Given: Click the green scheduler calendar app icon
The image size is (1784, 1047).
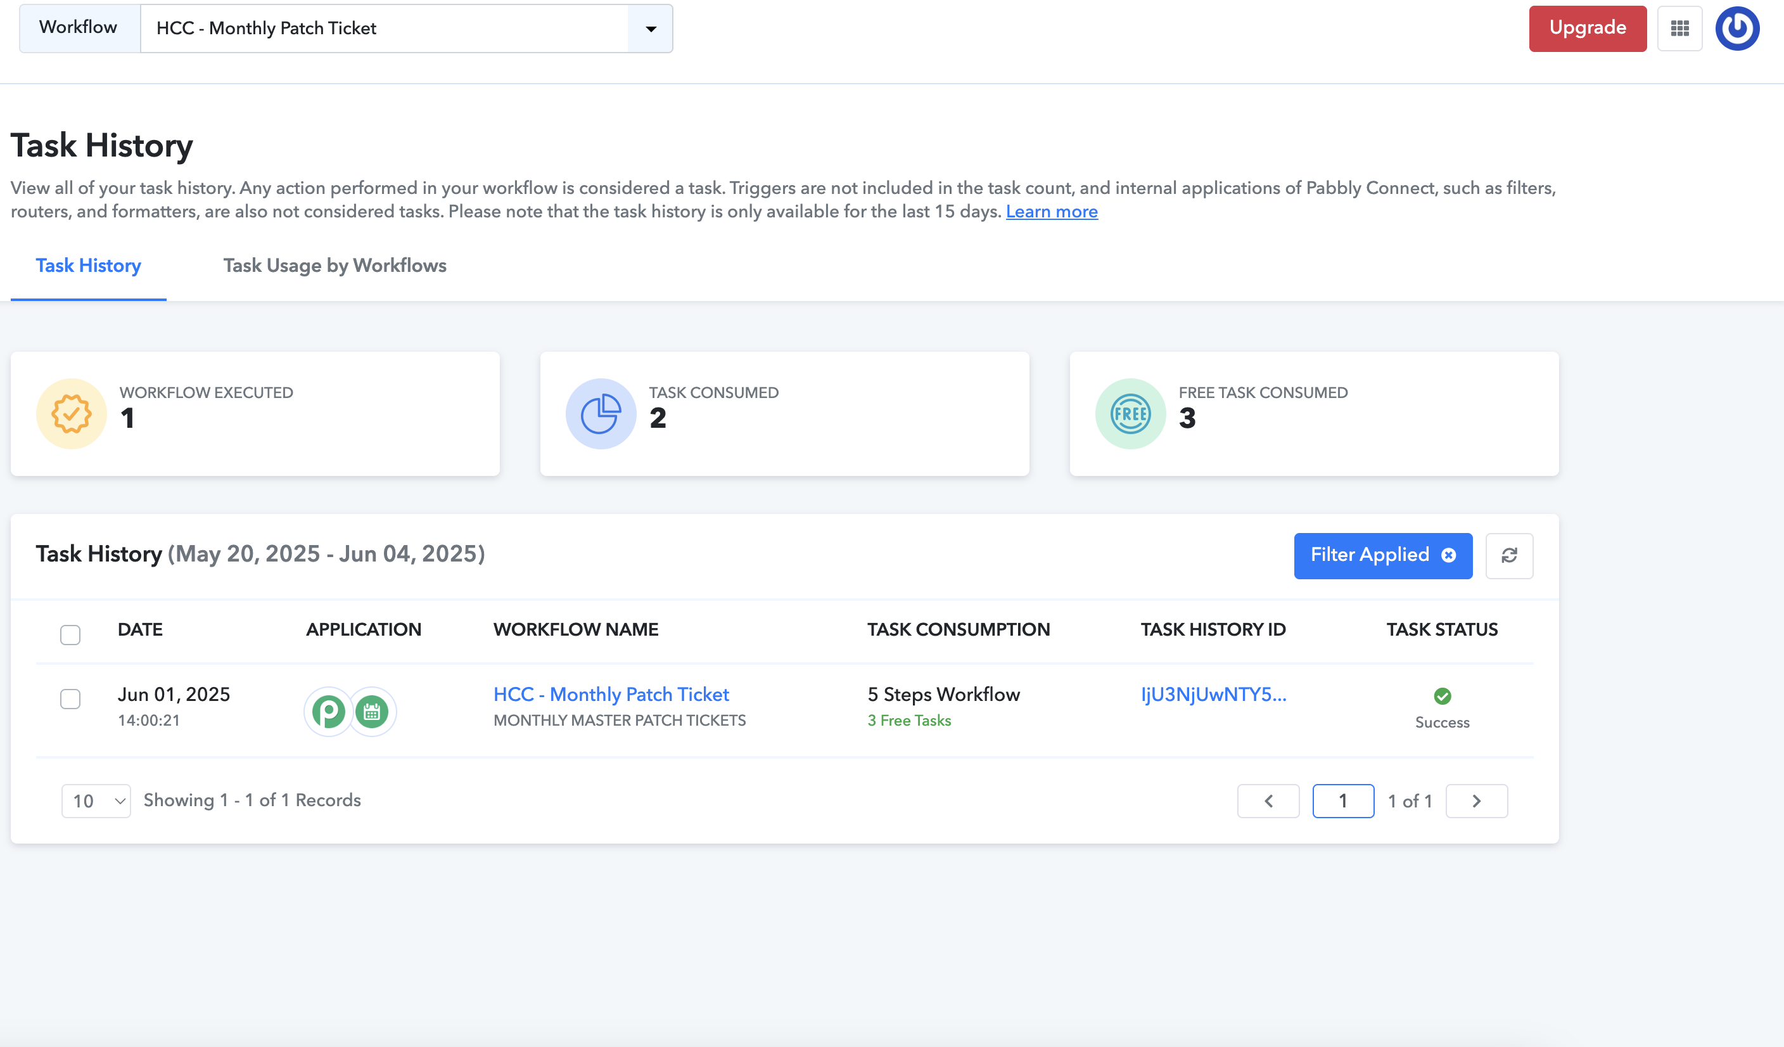Looking at the screenshot, I should coord(373,711).
